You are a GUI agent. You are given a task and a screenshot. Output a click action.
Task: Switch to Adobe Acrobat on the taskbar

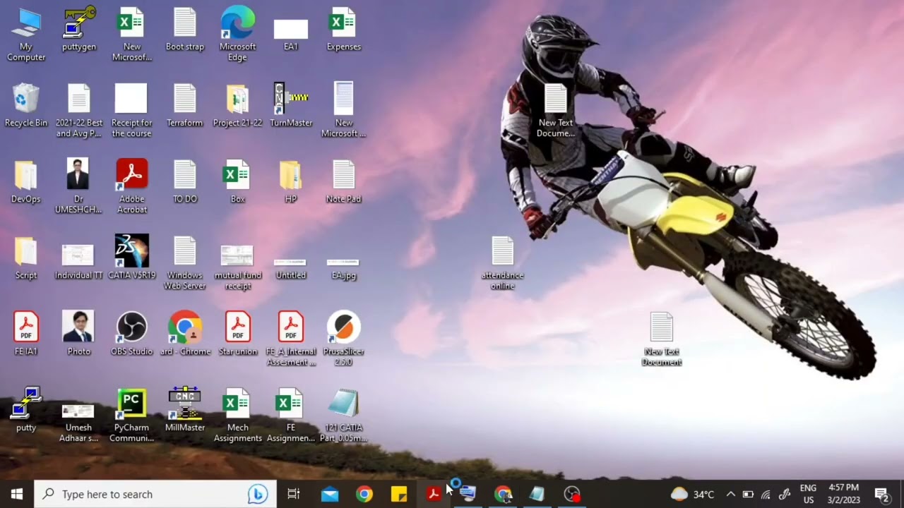[434, 494]
